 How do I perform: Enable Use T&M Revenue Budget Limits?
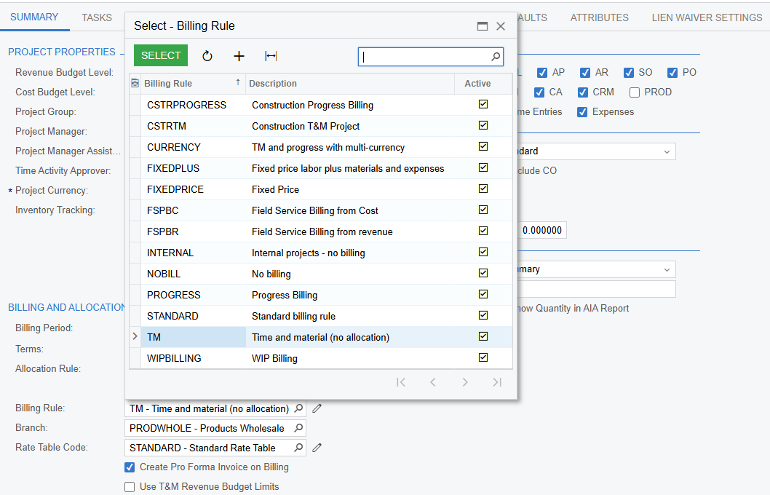click(130, 486)
